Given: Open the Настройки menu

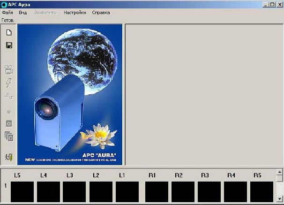Looking at the screenshot, I should [75, 13].
